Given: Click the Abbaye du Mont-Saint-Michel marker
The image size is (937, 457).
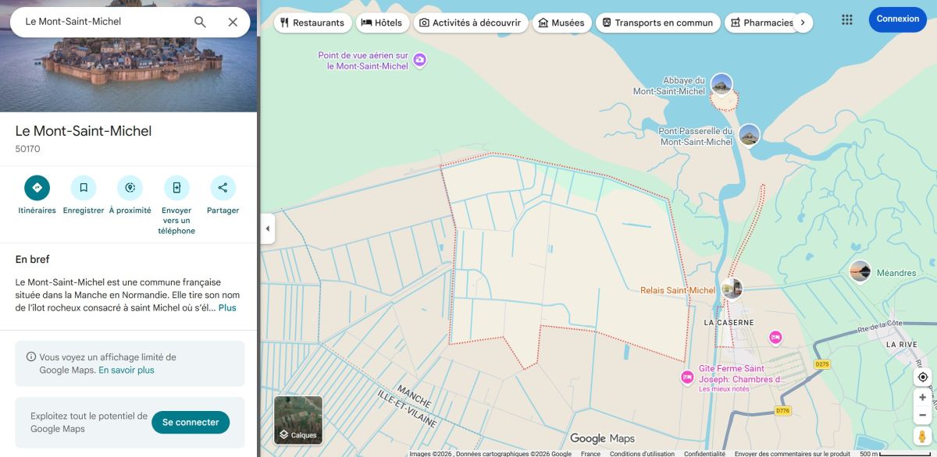Looking at the screenshot, I should click(x=721, y=84).
